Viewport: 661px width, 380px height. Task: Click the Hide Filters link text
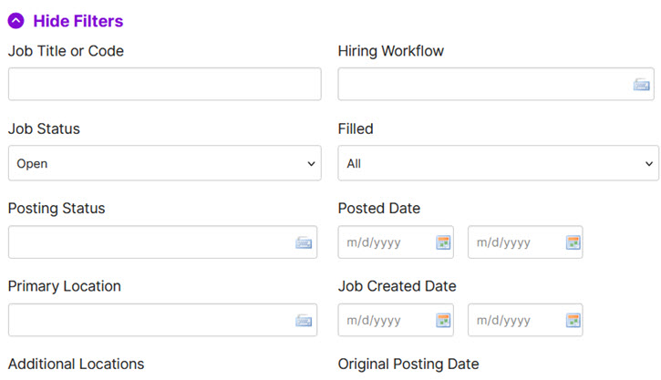point(78,21)
